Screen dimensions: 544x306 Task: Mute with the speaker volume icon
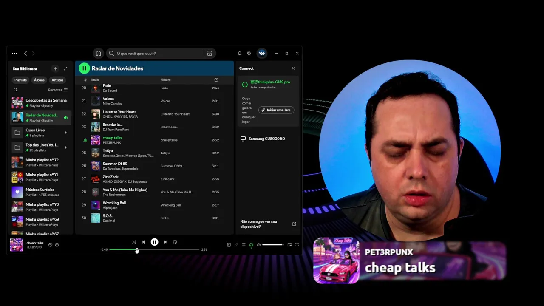tap(258, 245)
